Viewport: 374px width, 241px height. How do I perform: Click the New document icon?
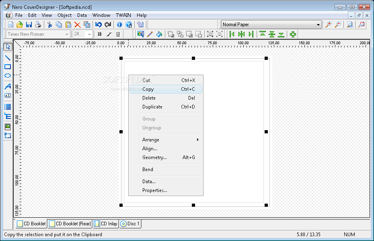point(10,25)
